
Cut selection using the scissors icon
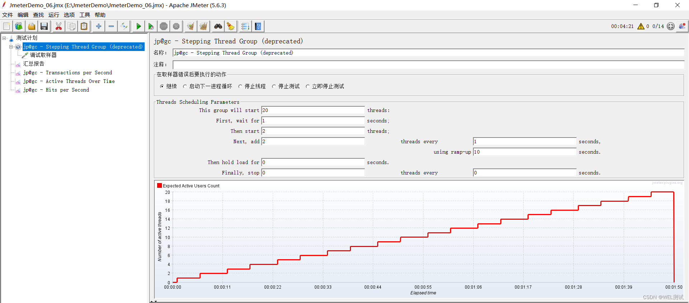[x=58, y=26]
